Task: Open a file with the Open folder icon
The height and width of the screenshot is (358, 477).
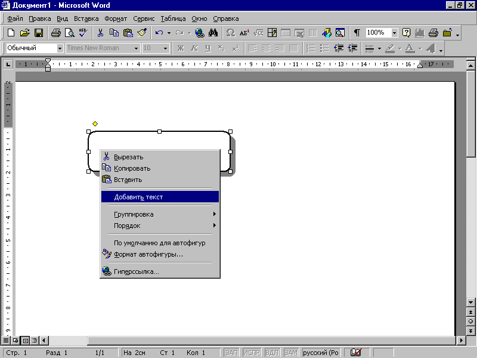Action: click(25, 33)
